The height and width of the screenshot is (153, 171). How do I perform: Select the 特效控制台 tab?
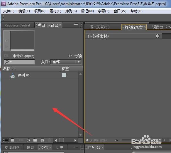(x=134, y=27)
